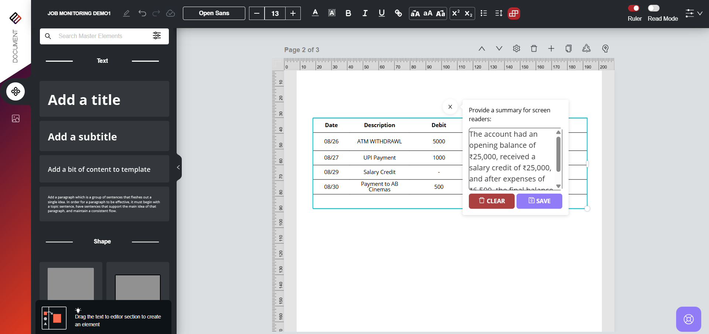
Task: Toggle bold text formatting
Action: (x=348, y=13)
